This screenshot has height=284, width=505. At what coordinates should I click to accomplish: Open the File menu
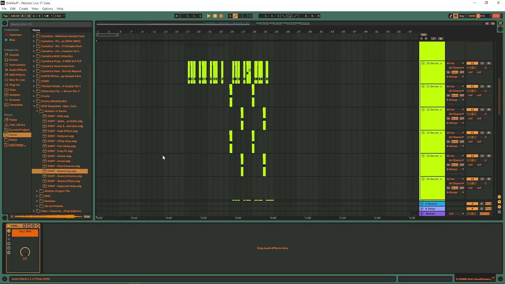[4, 9]
